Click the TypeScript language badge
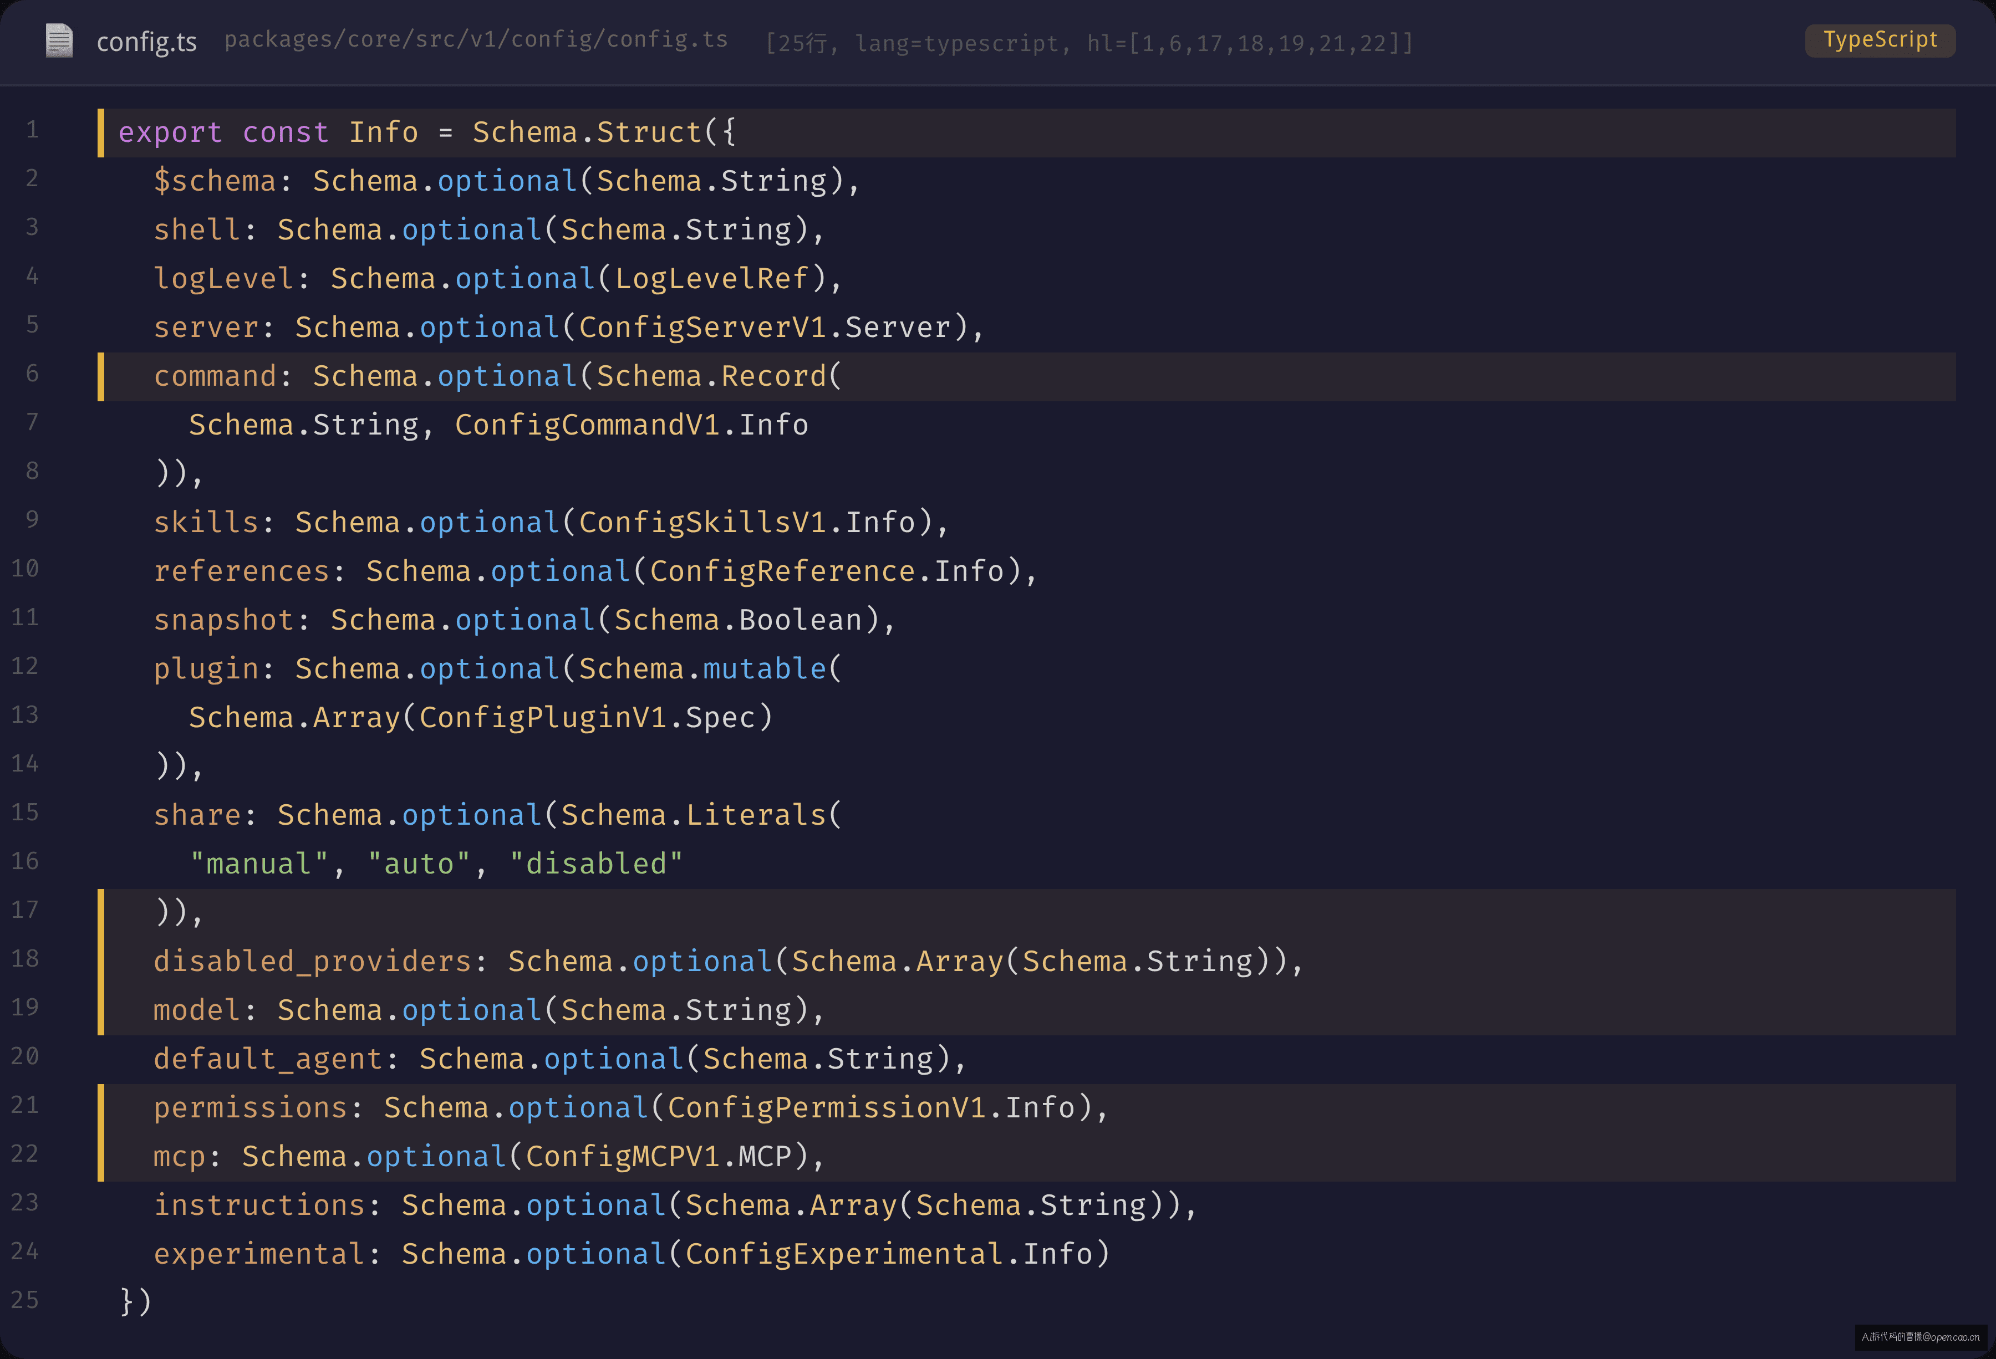 pyautogui.click(x=1880, y=39)
